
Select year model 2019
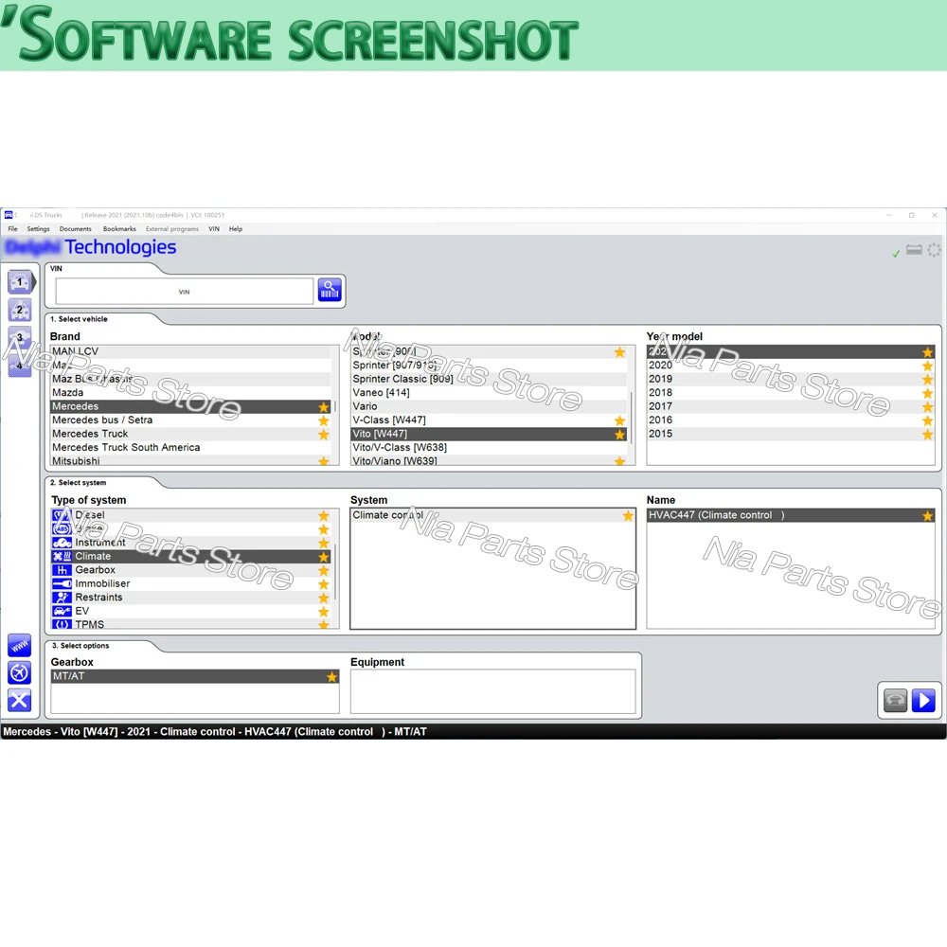coord(791,380)
